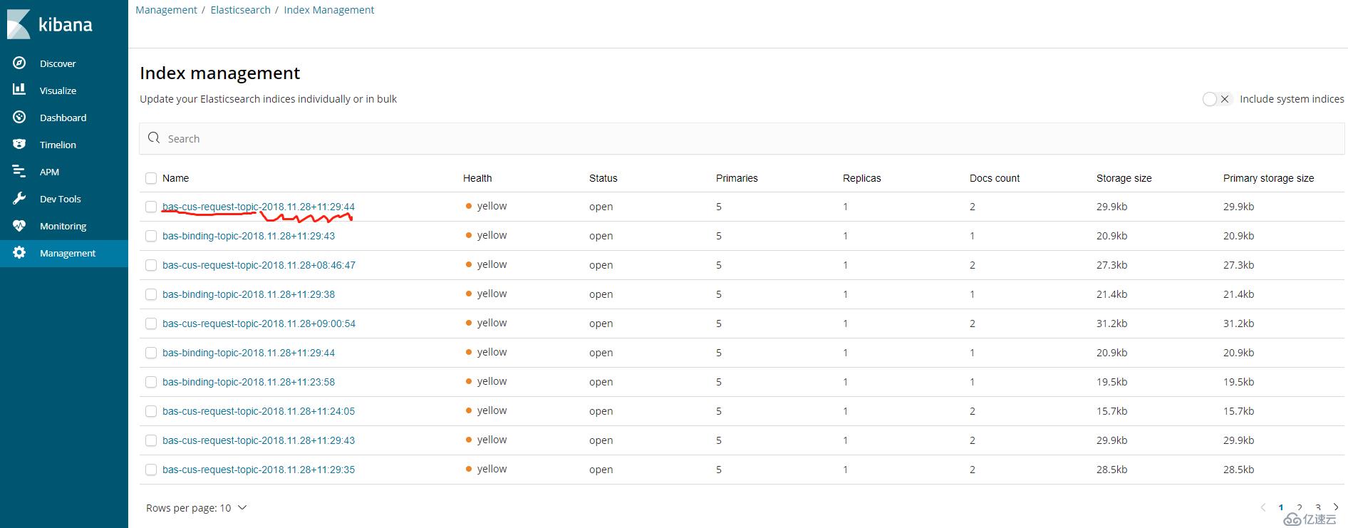1348x528 pixels.
Task: Click Management breadcrumb link
Action: click(x=166, y=10)
